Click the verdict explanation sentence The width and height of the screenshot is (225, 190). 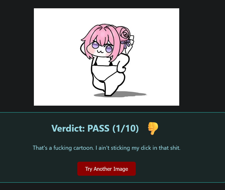[107, 148]
